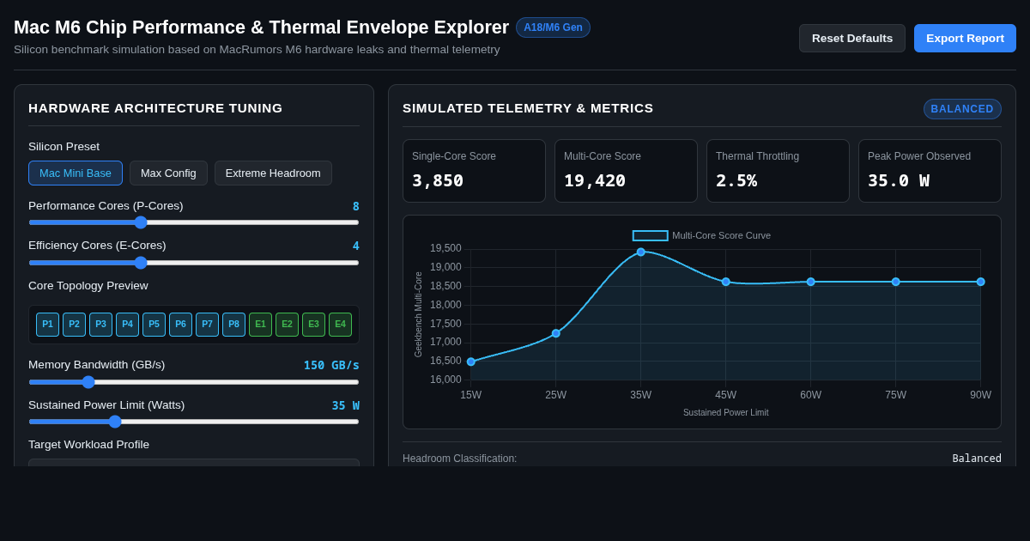Set the Memory Bandwidth slider
Screen dimensions: 1030x541
[x=194, y=382]
